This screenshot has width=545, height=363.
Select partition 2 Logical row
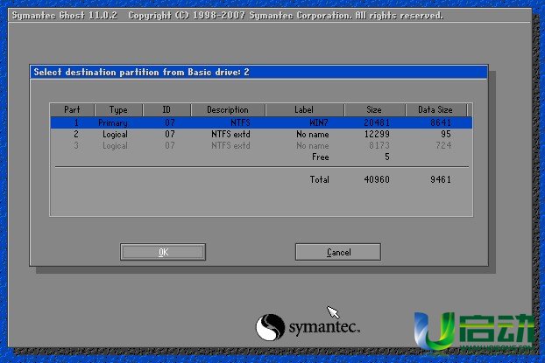261,134
